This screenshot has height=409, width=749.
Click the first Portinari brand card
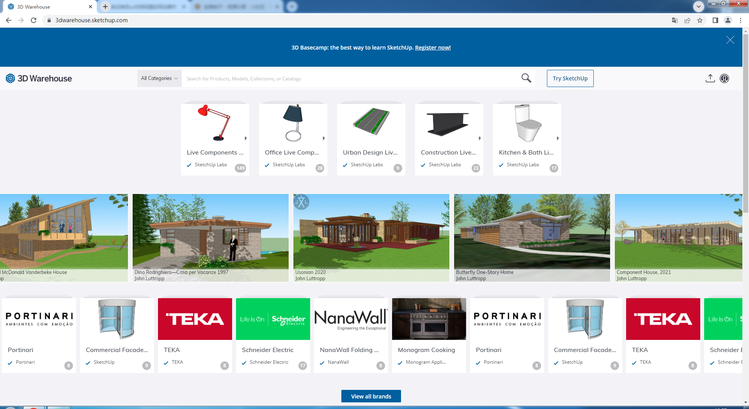39,335
